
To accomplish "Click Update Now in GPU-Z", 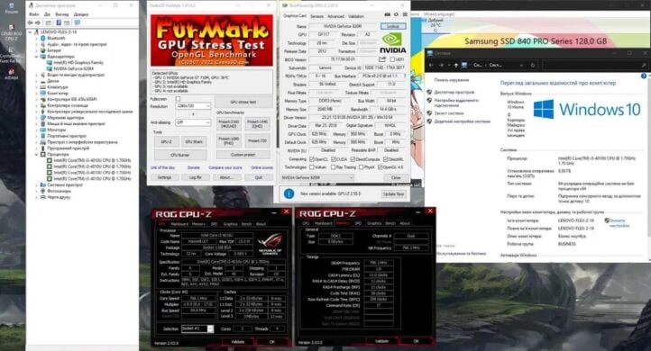I will point(394,193).
